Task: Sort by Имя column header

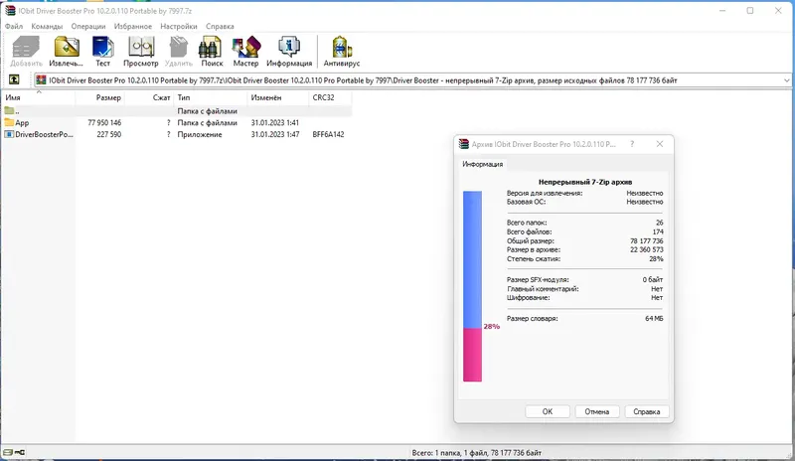Action: 39,97
